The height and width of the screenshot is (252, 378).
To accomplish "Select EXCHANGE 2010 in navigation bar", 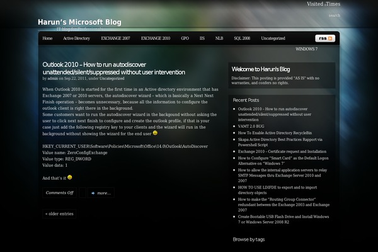I will 156,38.
